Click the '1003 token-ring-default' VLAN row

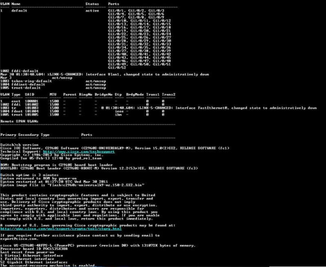pos(53,81)
